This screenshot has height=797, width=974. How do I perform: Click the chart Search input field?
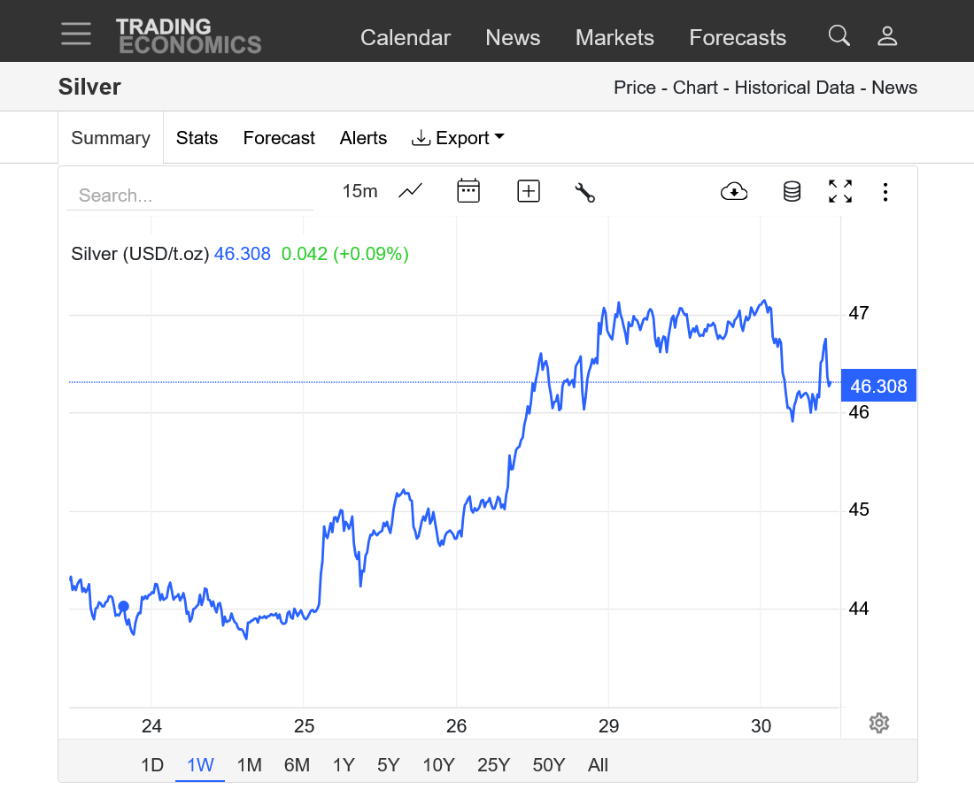point(189,195)
